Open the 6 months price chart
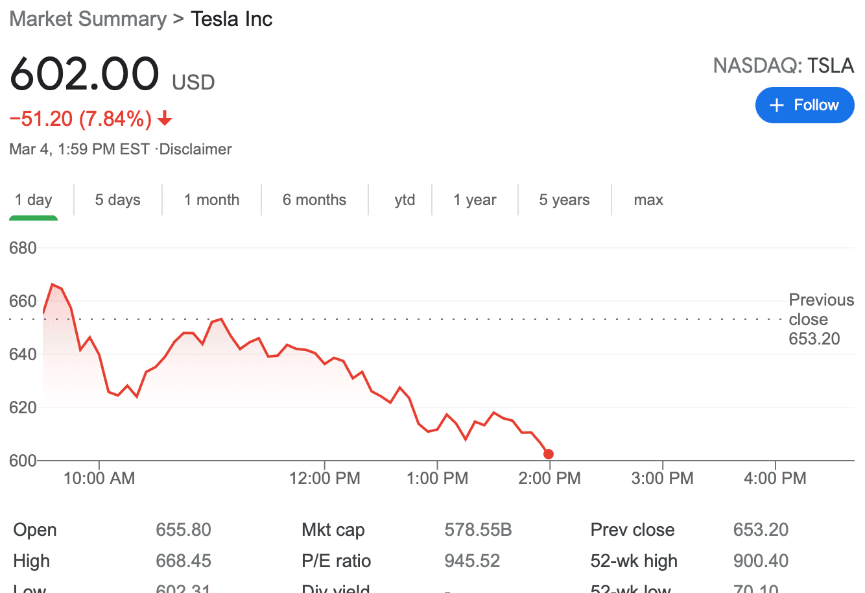865x593 pixels. pyautogui.click(x=314, y=200)
